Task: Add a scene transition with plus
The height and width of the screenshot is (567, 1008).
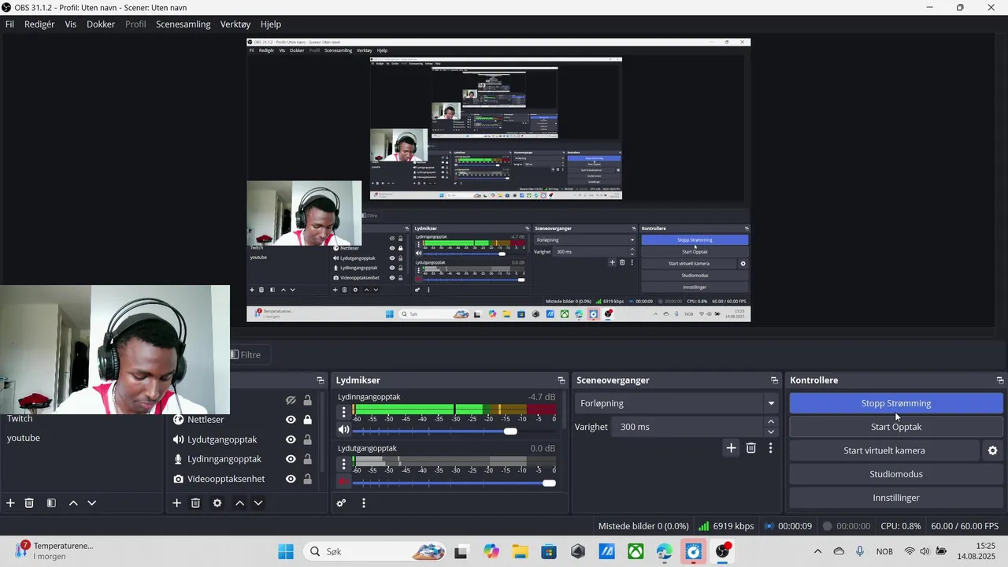Action: pyautogui.click(x=731, y=448)
